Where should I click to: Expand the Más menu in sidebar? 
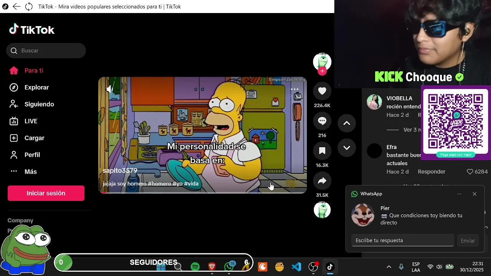coord(30,172)
